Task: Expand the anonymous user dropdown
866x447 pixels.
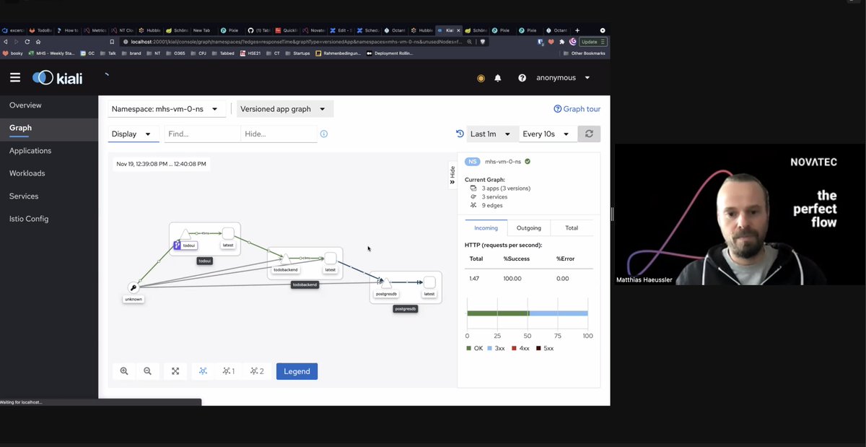Action: (x=563, y=78)
